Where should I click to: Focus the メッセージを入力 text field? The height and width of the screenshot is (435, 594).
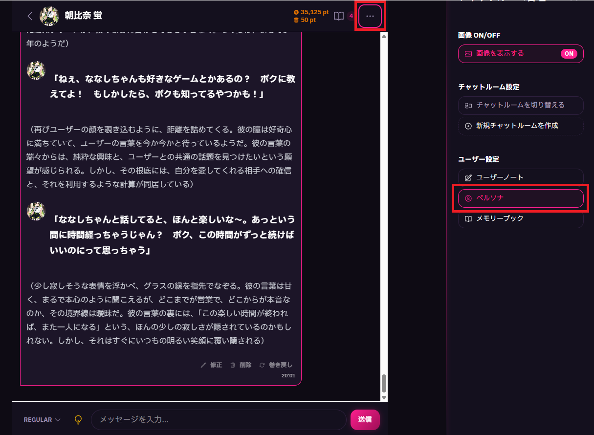[x=219, y=419]
